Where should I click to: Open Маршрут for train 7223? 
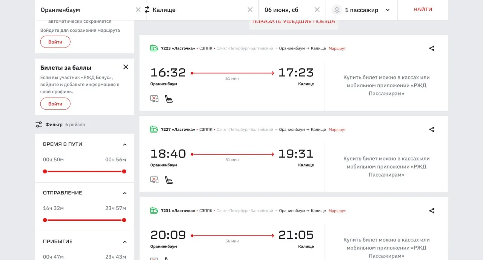pos(337,48)
